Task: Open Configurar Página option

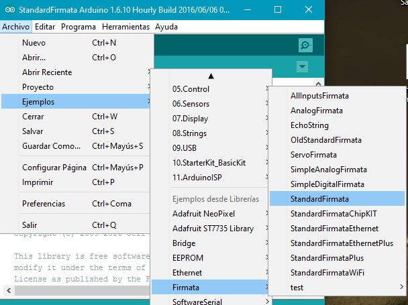Action: (x=75, y=168)
